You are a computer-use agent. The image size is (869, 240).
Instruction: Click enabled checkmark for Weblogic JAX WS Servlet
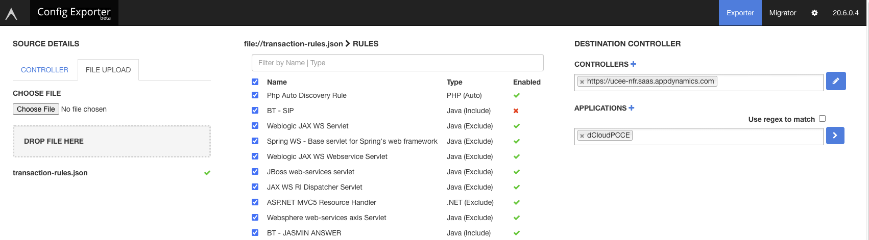tap(517, 126)
